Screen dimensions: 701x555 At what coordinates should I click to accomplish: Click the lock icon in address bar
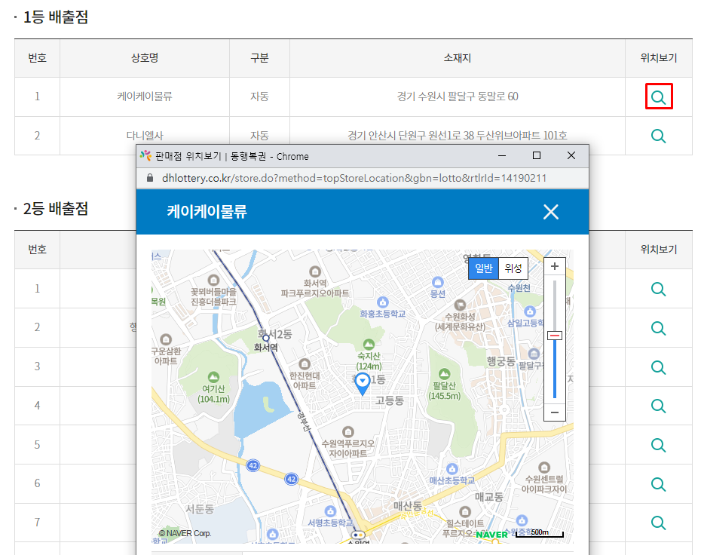pyautogui.click(x=150, y=178)
